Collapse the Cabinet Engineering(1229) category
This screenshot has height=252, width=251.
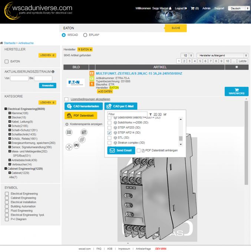tap(6, 168)
